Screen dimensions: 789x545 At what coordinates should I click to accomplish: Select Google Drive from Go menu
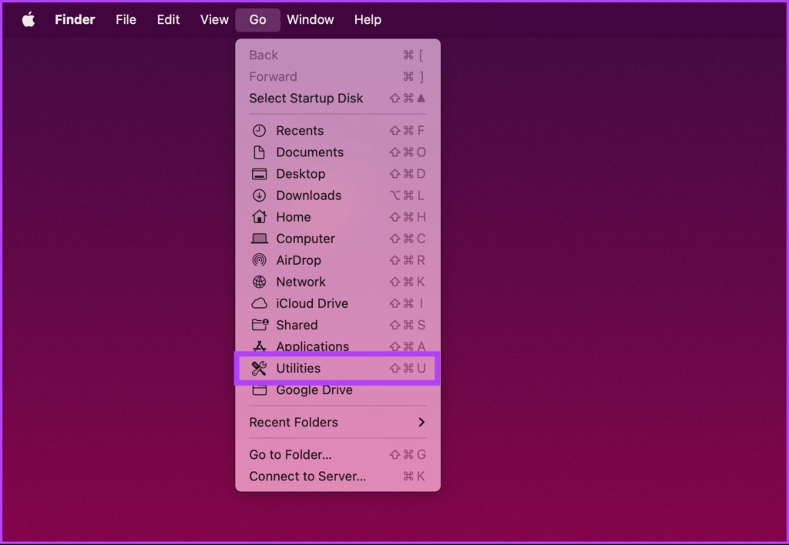(x=337, y=390)
